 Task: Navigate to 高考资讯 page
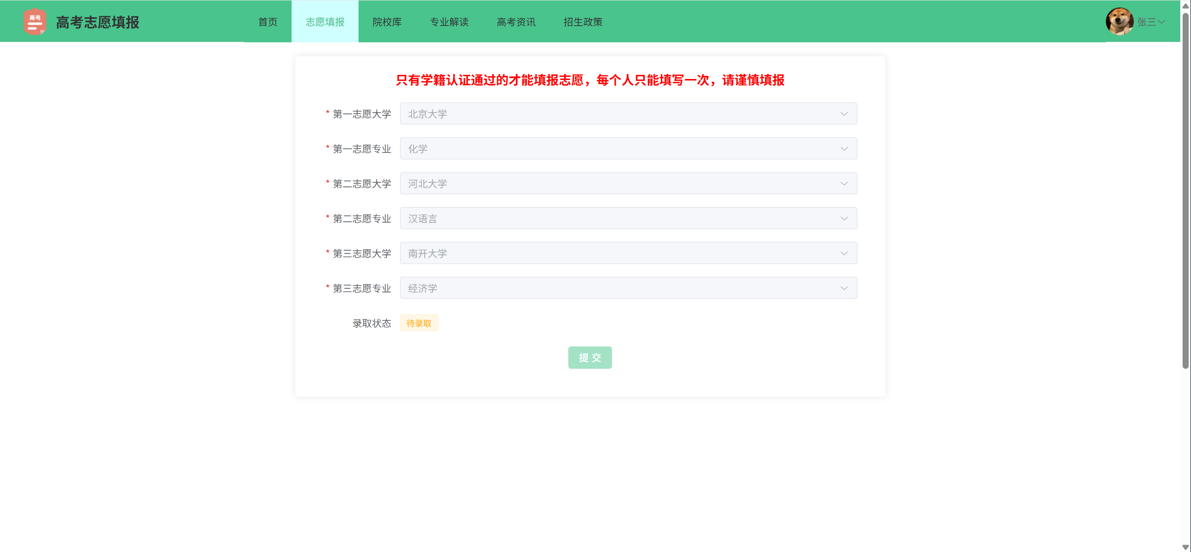point(516,22)
